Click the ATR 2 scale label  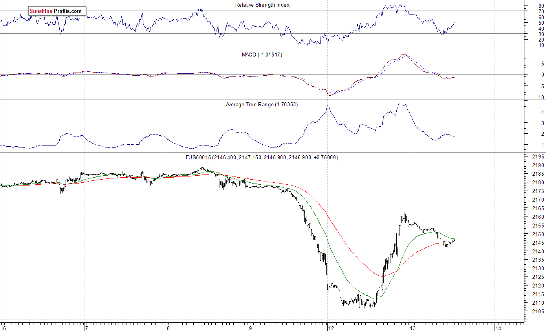[543, 134]
